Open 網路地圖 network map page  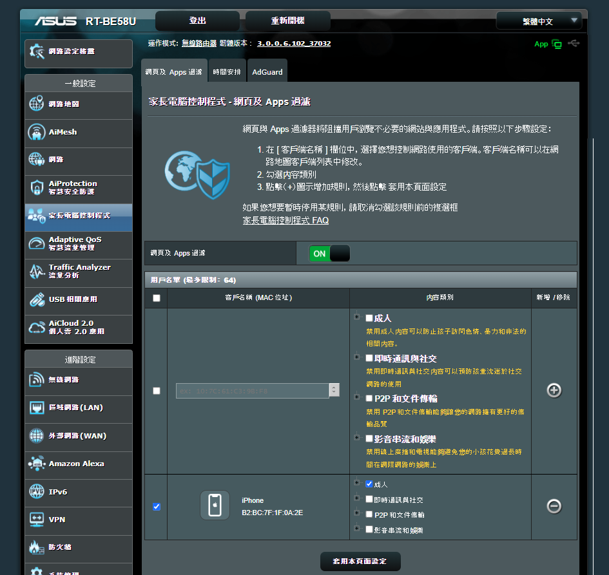click(79, 104)
